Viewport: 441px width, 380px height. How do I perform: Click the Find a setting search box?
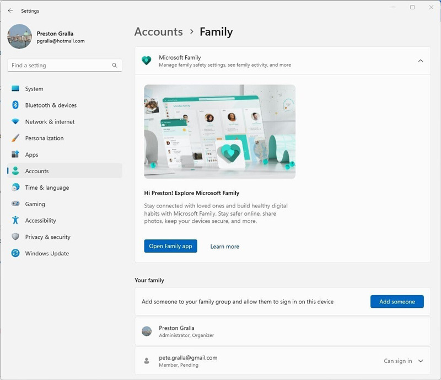tap(60, 66)
